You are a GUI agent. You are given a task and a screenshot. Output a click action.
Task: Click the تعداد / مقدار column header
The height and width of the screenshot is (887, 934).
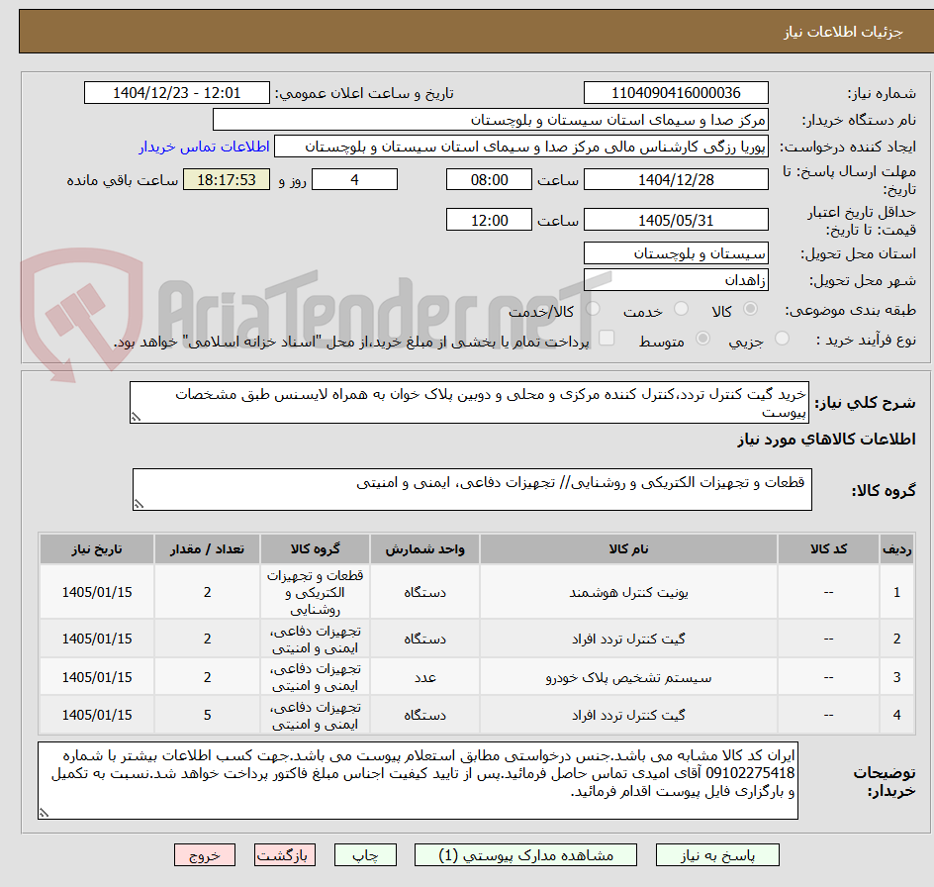tap(208, 549)
